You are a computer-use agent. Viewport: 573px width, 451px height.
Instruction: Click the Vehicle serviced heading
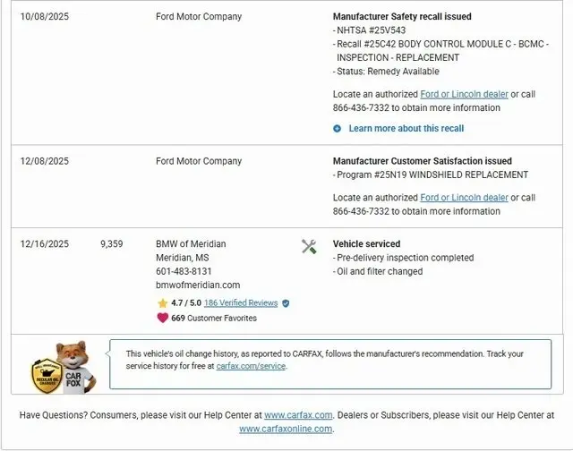pos(366,243)
